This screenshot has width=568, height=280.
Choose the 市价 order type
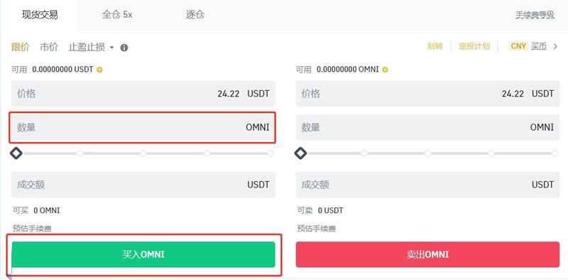49,47
